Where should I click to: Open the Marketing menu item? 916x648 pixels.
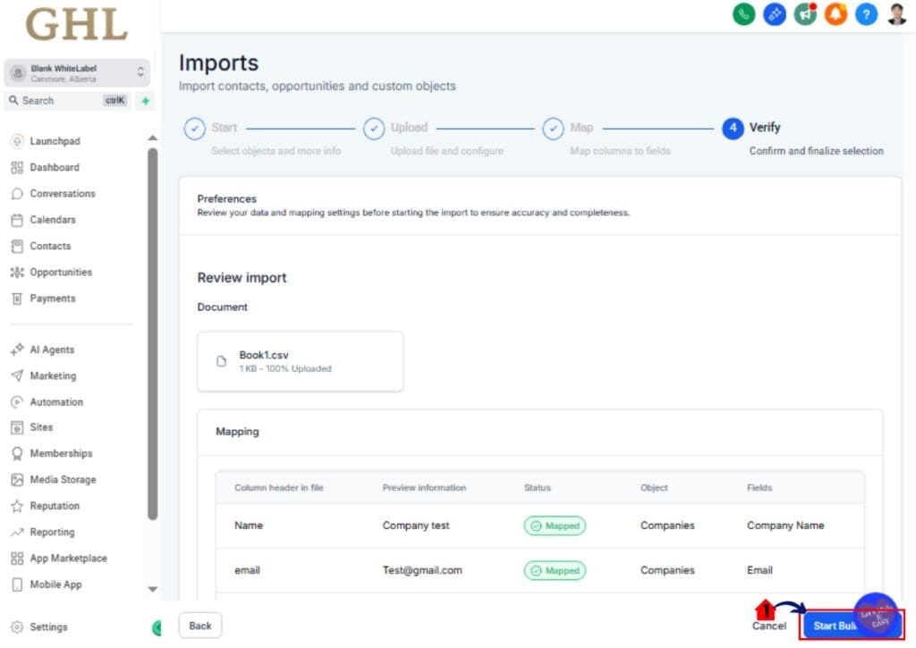point(54,375)
